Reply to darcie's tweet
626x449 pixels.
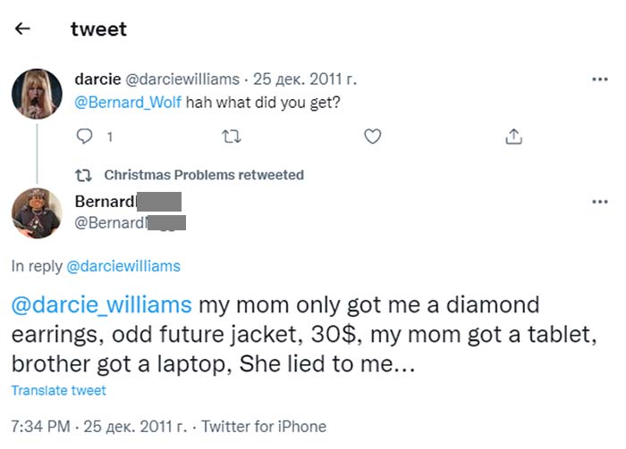pos(85,137)
